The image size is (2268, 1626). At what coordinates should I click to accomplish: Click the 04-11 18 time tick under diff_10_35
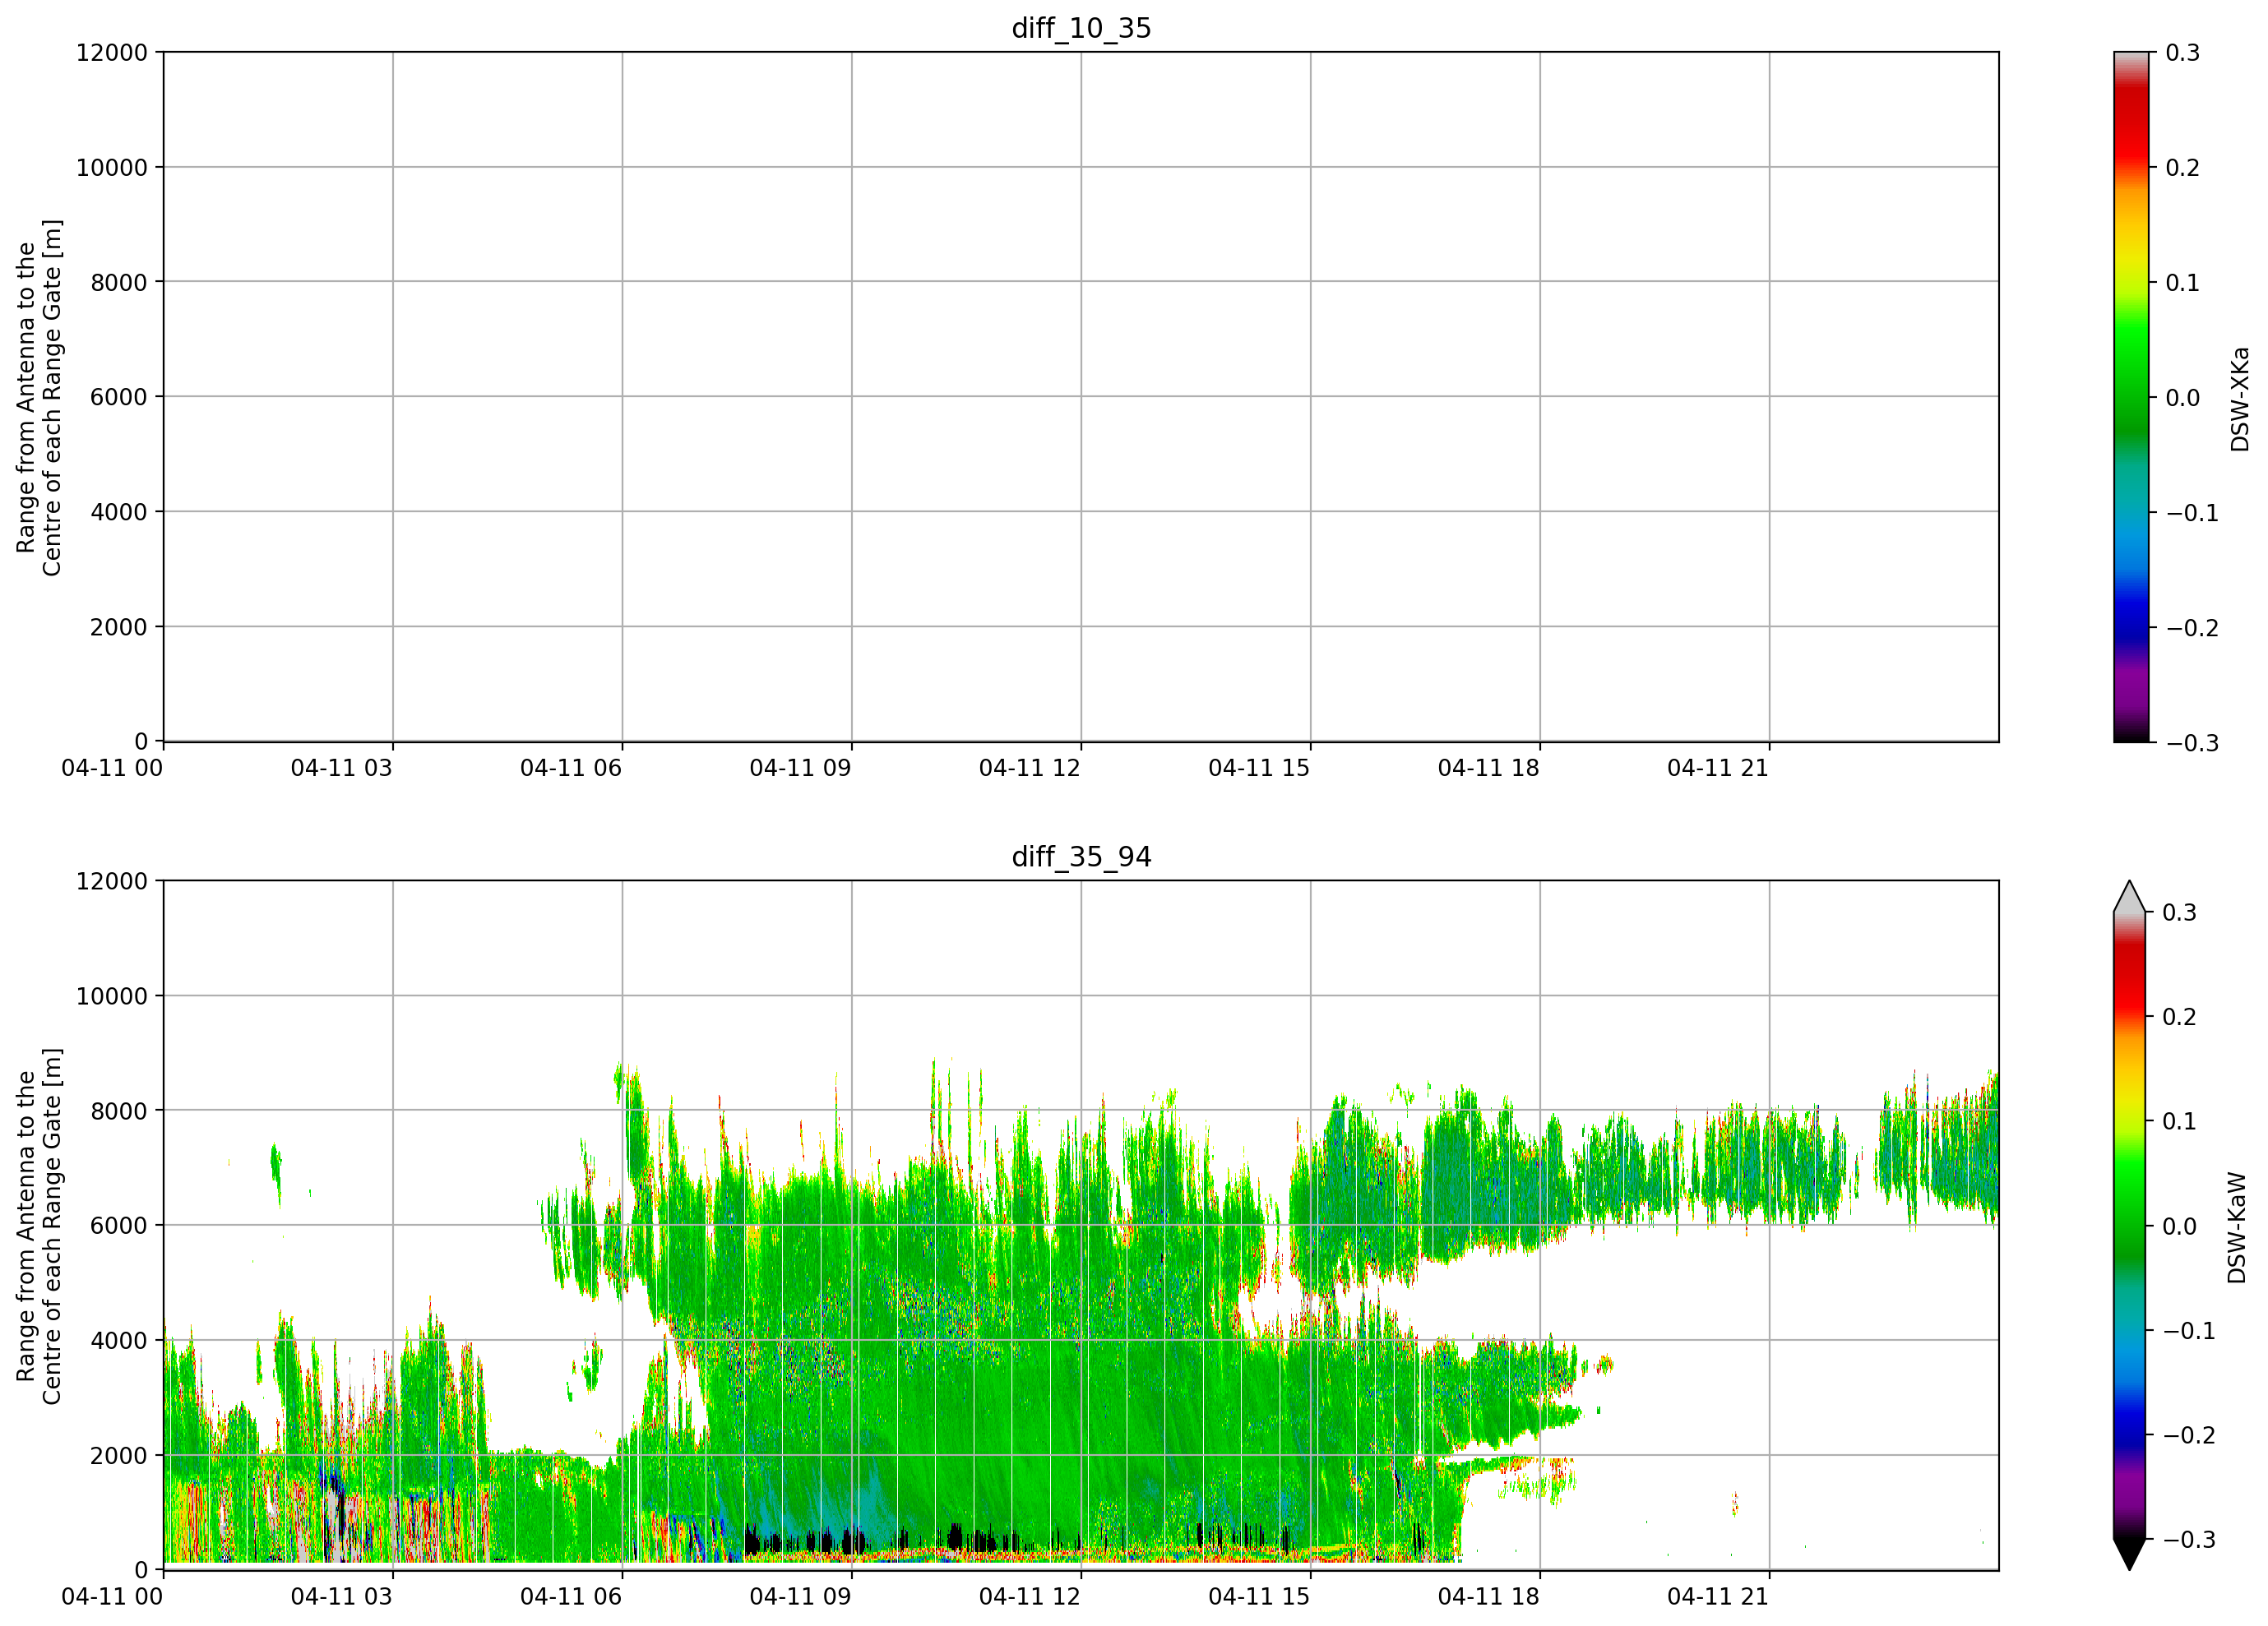point(1489,769)
